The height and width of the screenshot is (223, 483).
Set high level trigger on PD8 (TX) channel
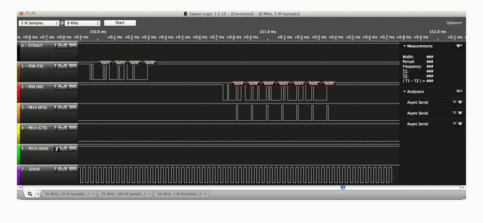tap(63, 66)
